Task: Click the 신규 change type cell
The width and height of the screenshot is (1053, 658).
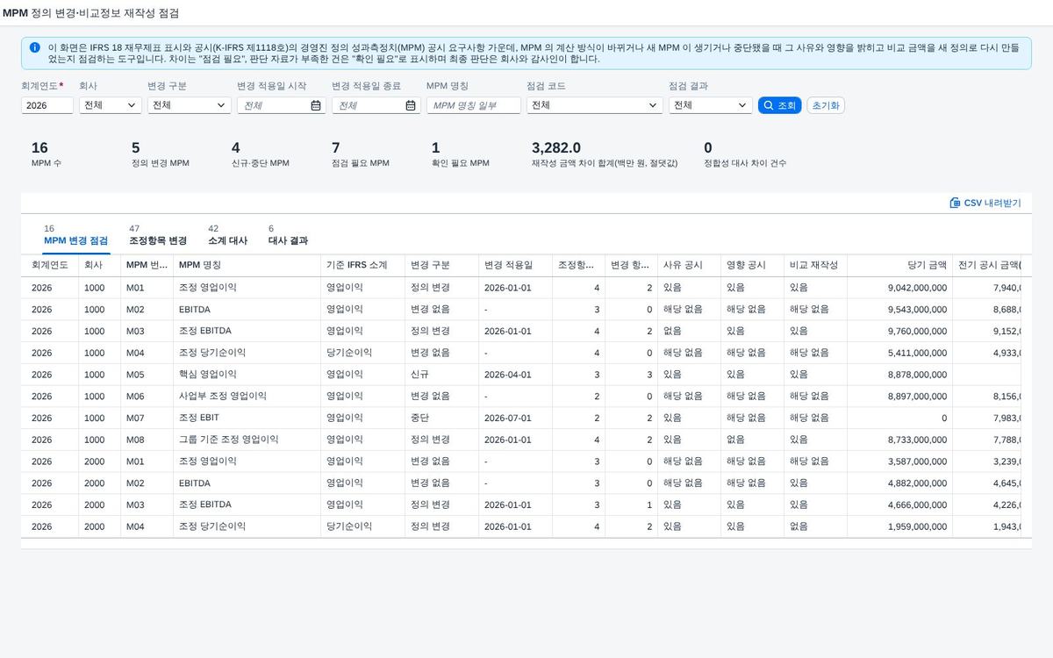Action: (x=442, y=375)
